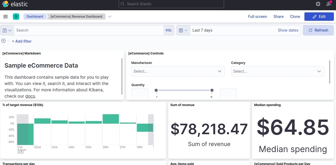Click the 26th revenue bar
Image resolution: width=336 pixels, height=165 pixels.
pos(111,119)
